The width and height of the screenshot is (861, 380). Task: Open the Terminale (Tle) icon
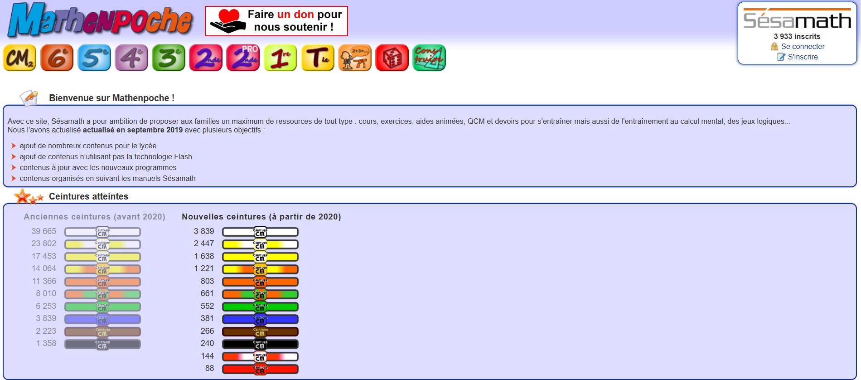pos(318,58)
